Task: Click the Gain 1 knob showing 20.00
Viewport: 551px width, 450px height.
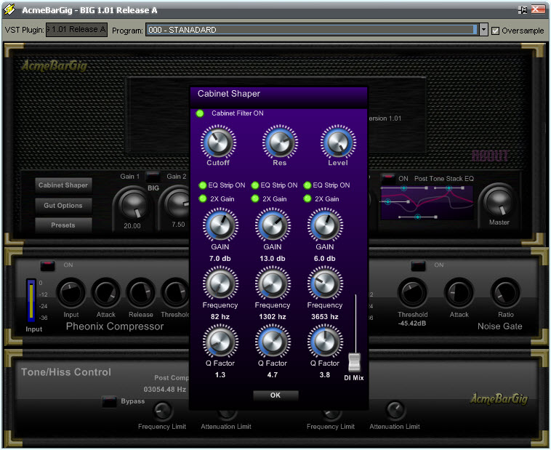Action: [133, 204]
